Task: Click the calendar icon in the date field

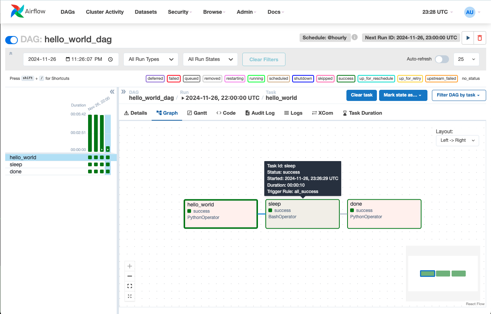Action: coord(68,59)
